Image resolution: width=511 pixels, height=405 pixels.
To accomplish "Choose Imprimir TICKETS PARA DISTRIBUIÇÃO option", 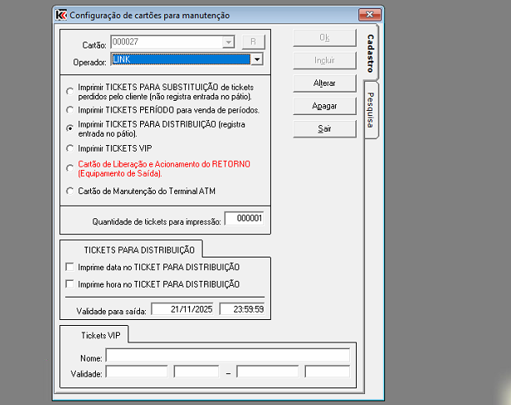I will point(70,127).
